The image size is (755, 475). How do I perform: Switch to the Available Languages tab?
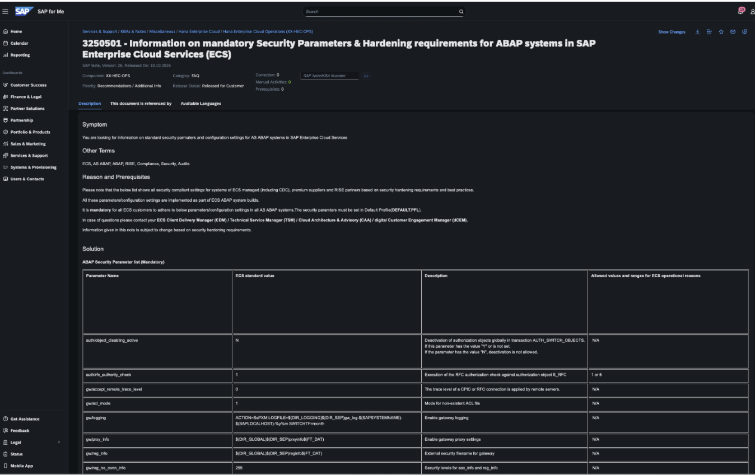(200, 103)
